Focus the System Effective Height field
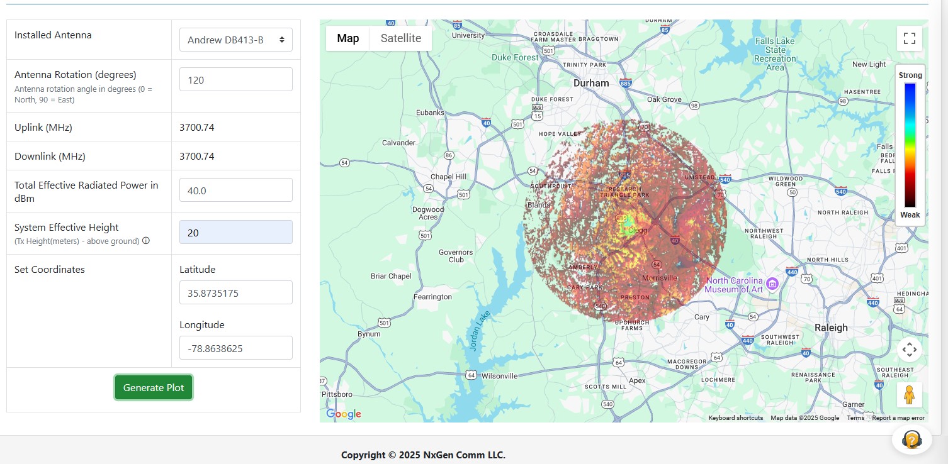This screenshot has height=464, width=948. 236,232
